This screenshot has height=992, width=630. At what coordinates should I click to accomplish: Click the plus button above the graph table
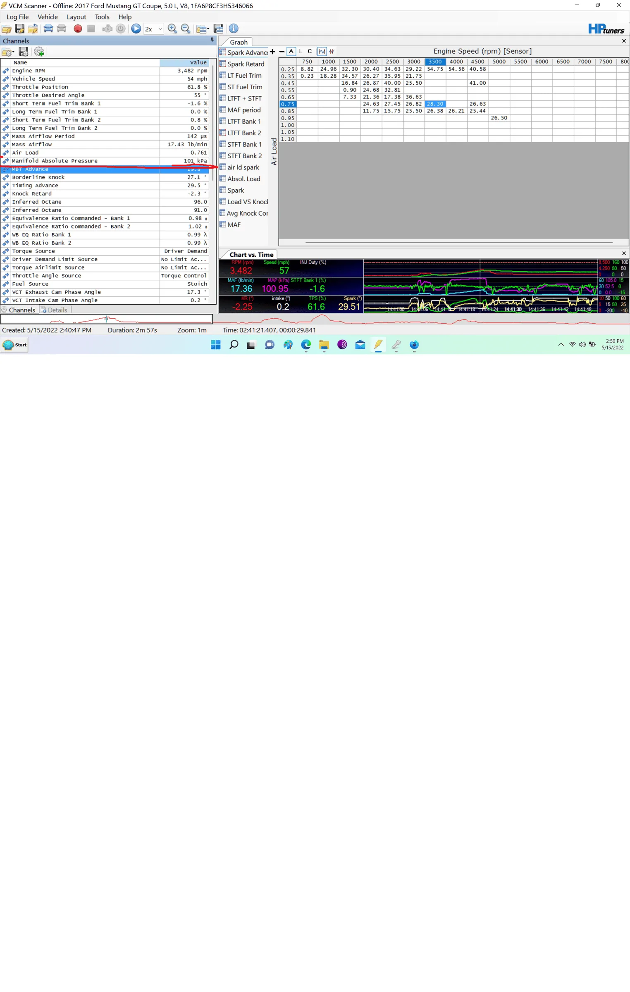272,52
